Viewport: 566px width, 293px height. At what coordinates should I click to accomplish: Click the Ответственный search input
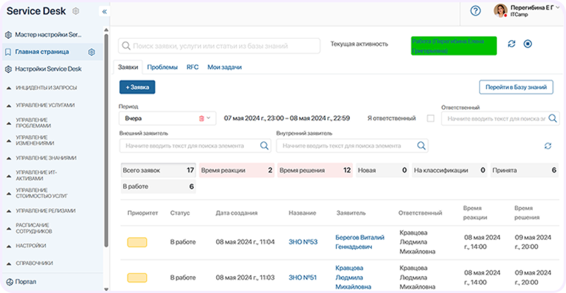click(500, 118)
